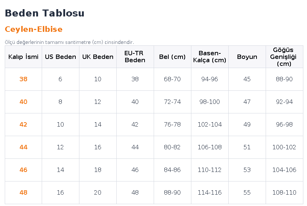Select the orange size 44 label

[23, 147]
